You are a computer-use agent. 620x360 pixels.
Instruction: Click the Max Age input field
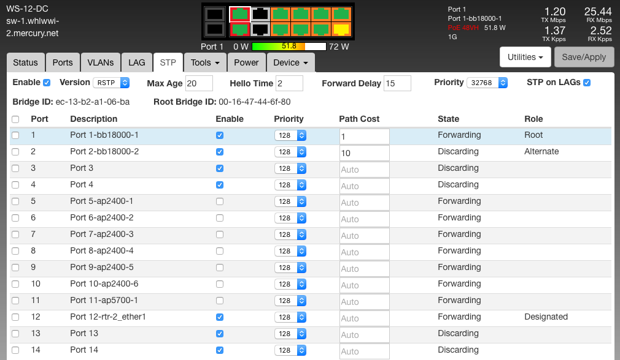point(199,83)
